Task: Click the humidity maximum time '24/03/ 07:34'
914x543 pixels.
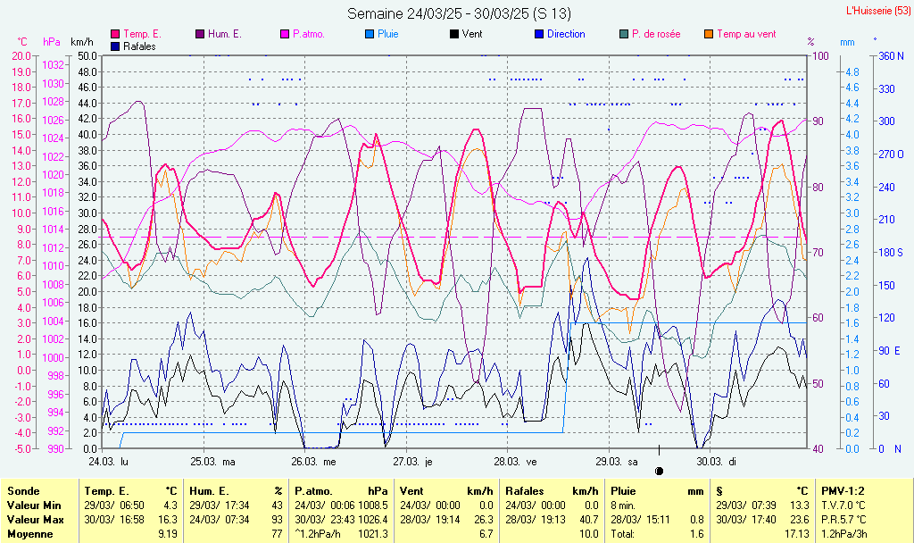Action: point(220,519)
